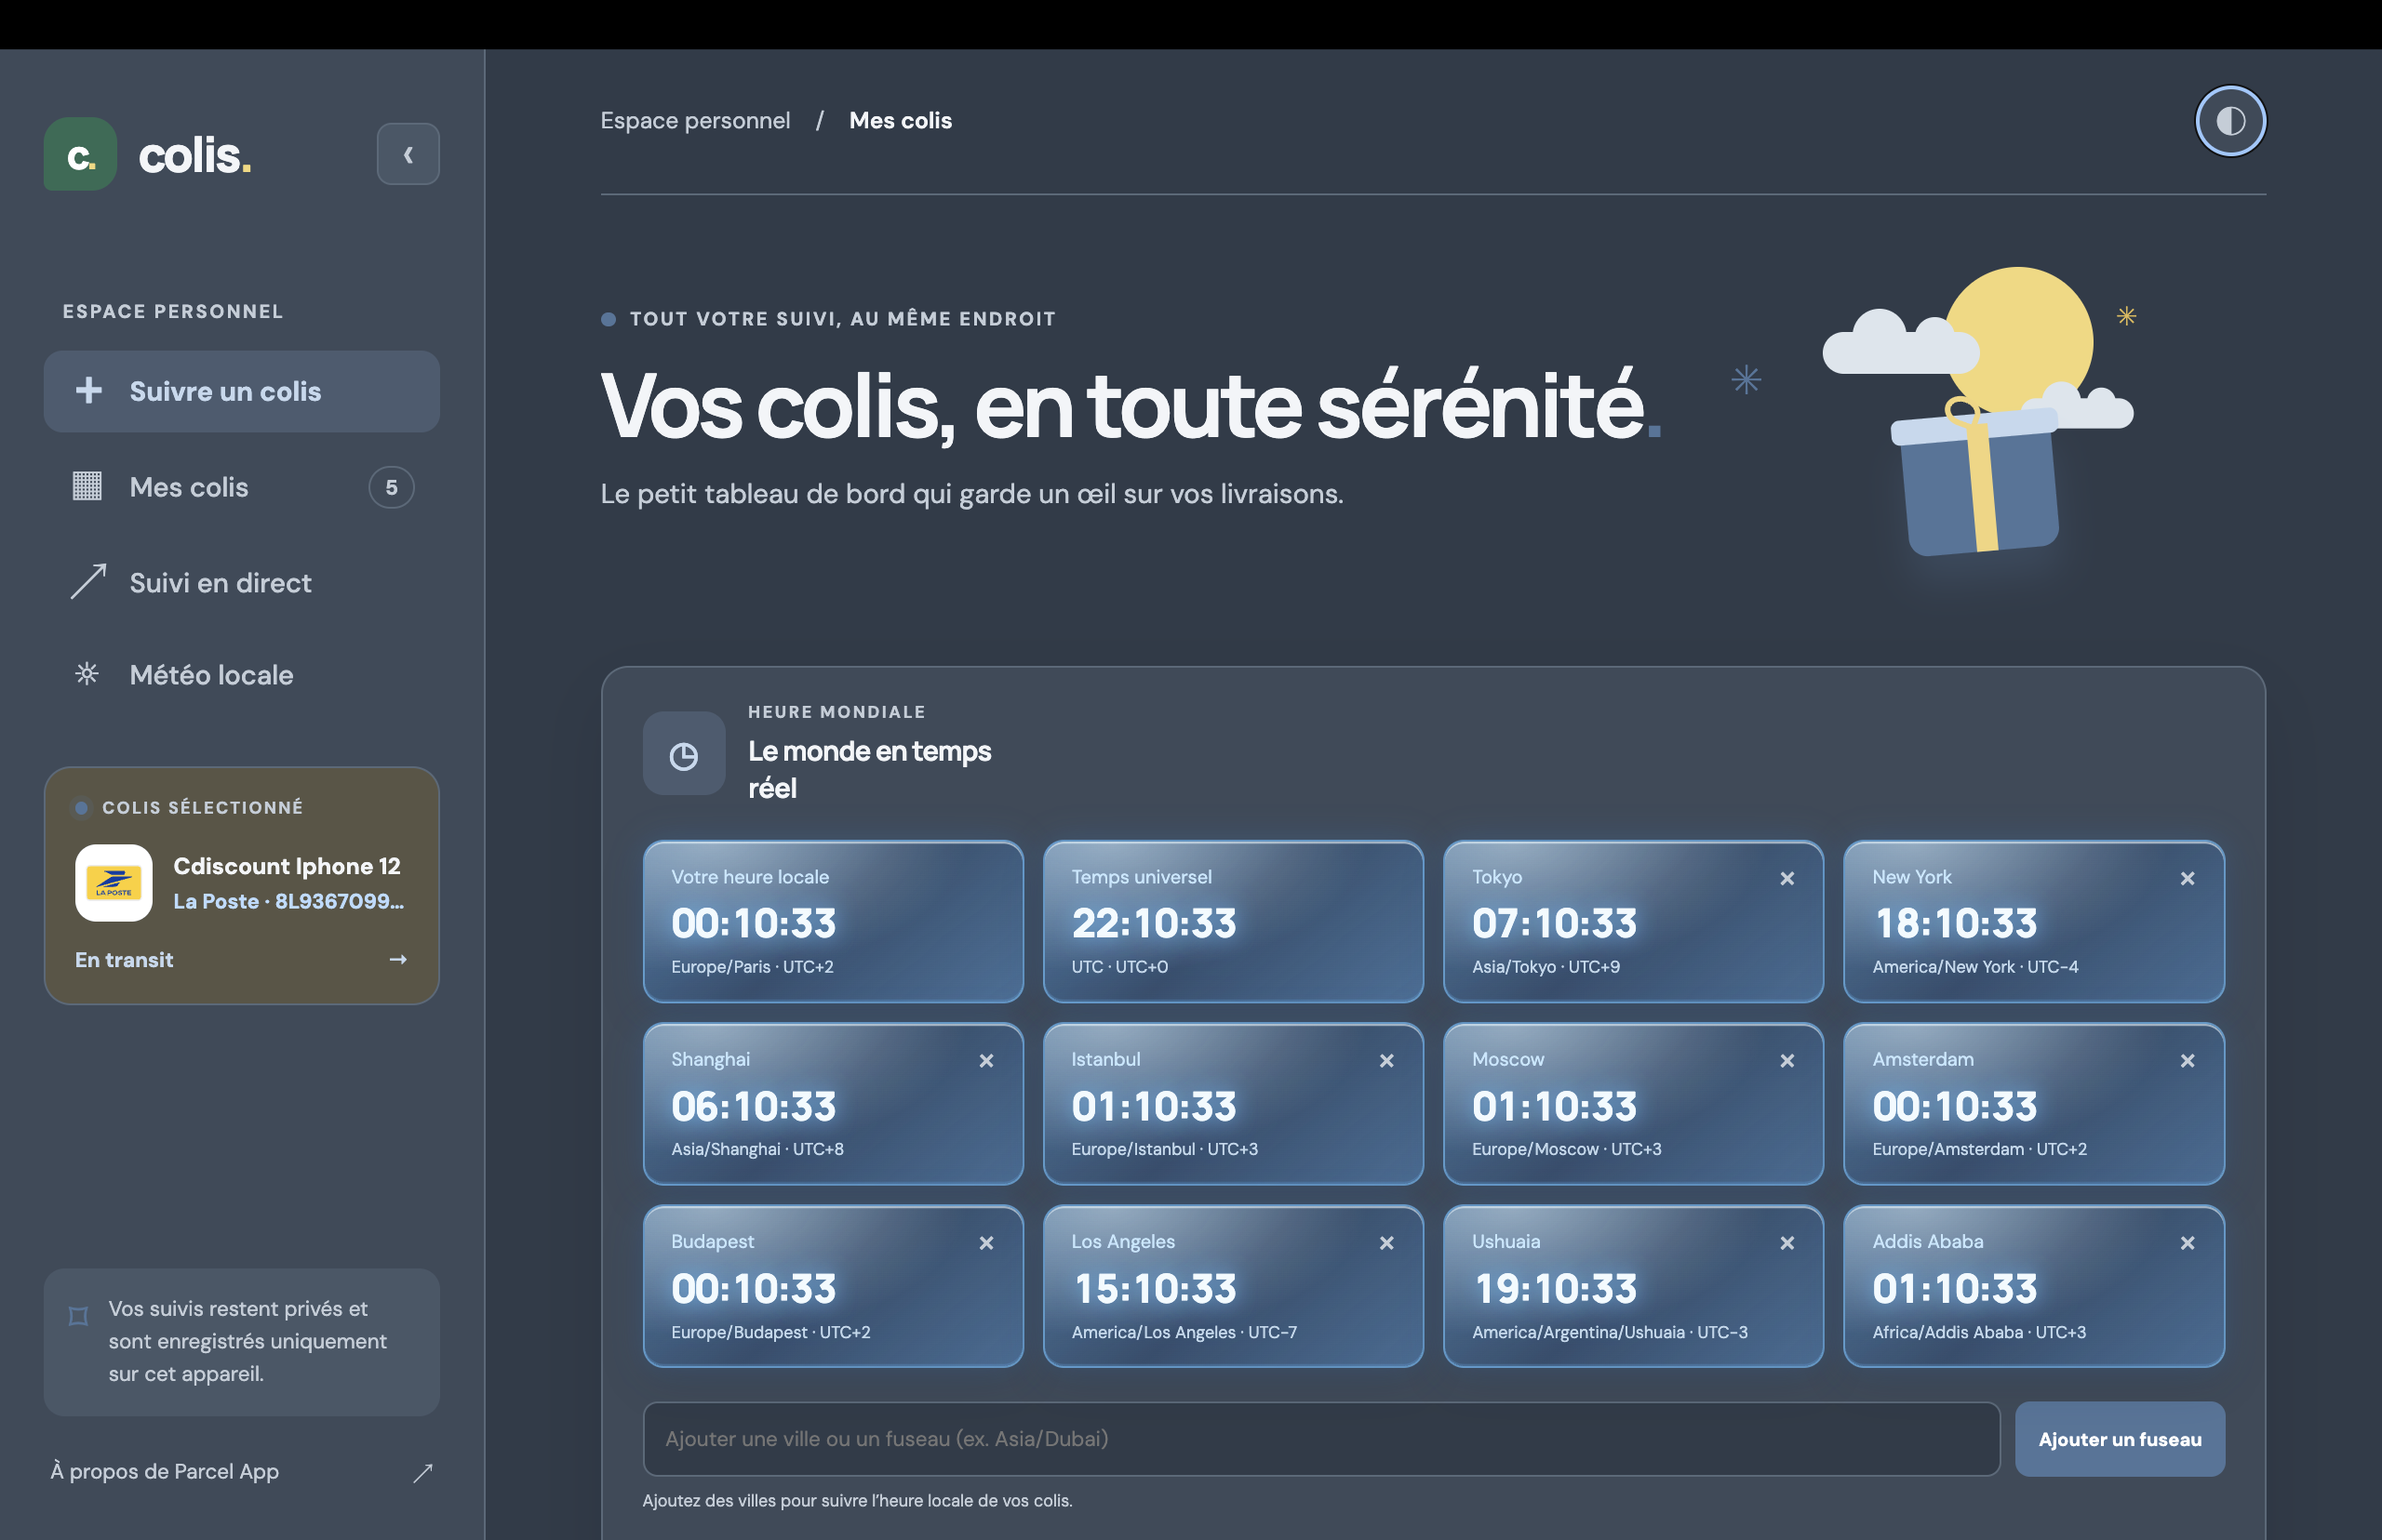Remove the Istanbul clock card
The width and height of the screenshot is (2382, 1540).
tap(1386, 1060)
